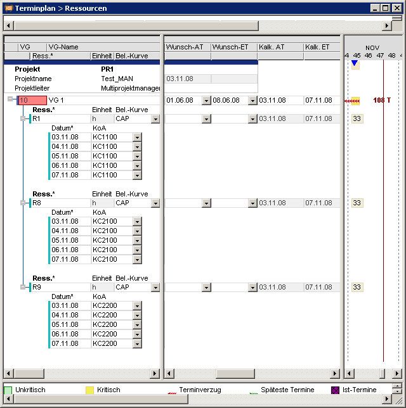The height and width of the screenshot is (408, 406).
Task: Click the R9 resource name field
Action: 60,287
